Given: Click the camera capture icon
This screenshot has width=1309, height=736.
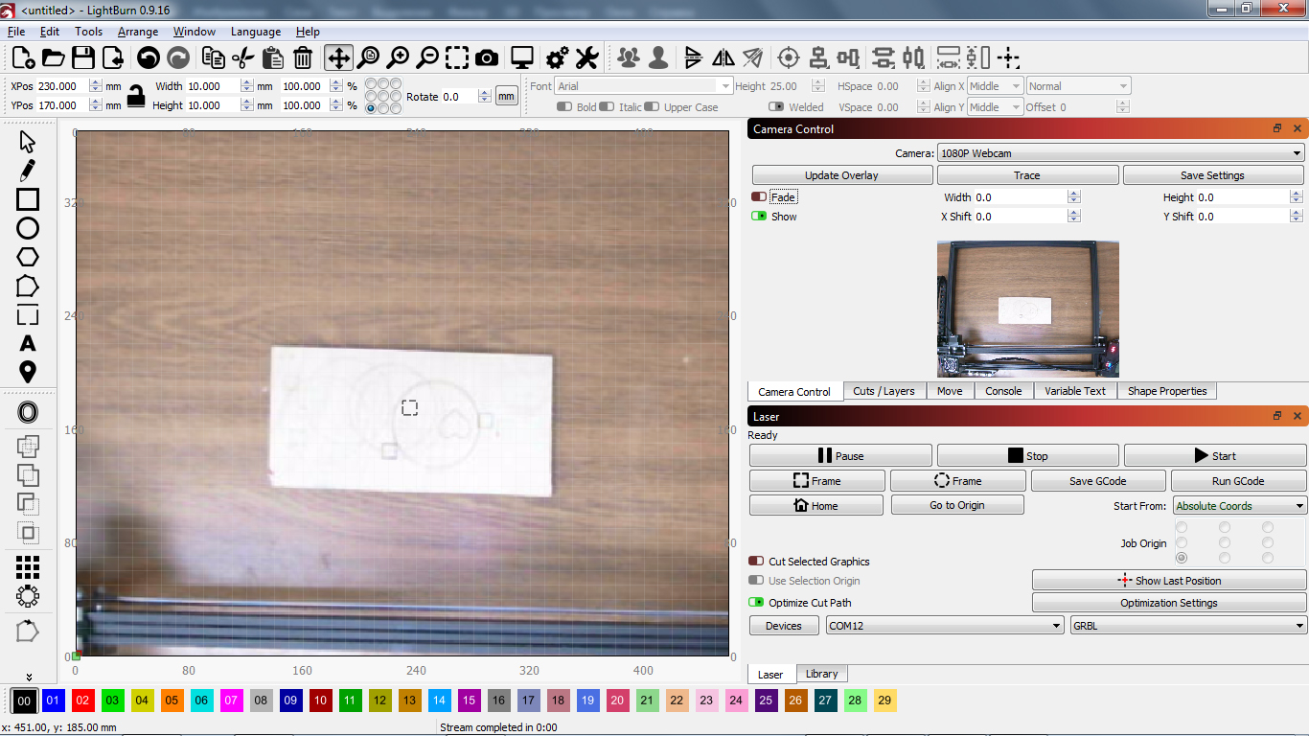Looking at the screenshot, I should 487,58.
